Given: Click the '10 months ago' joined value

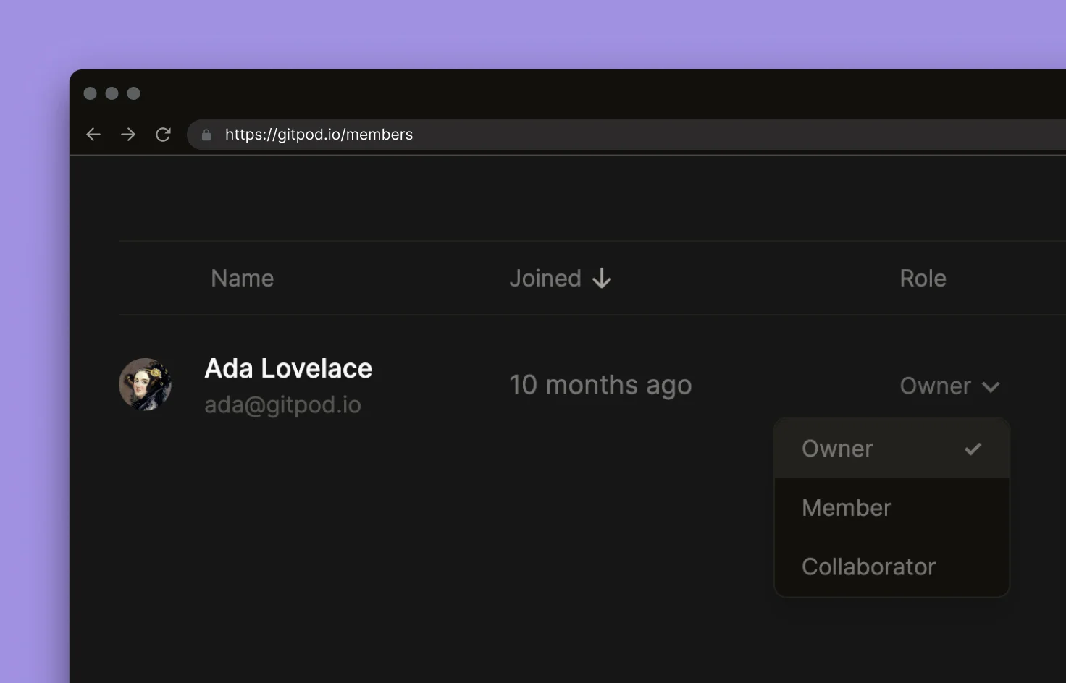Looking at the screenshot, I should click(600, 385).
